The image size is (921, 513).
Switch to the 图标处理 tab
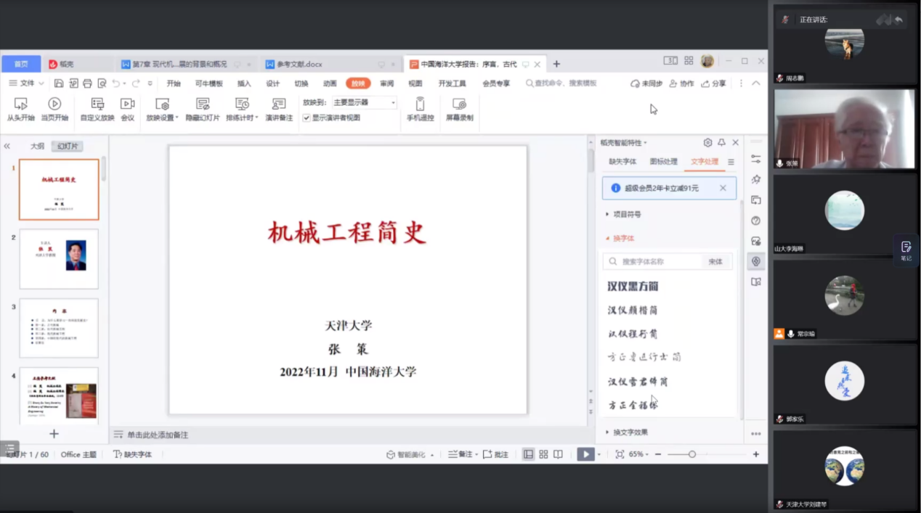tap(663, 162)
